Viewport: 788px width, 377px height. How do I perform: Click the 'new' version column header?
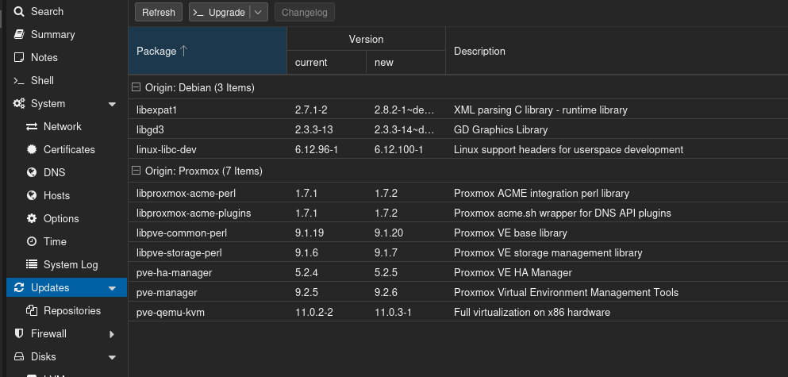tap(406, 63)
